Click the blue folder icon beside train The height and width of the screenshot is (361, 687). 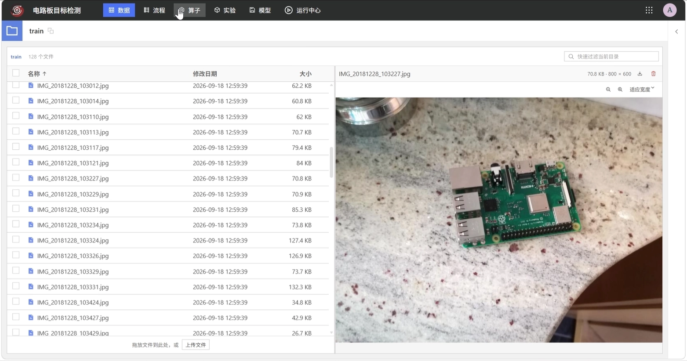[x=12, y=31]
